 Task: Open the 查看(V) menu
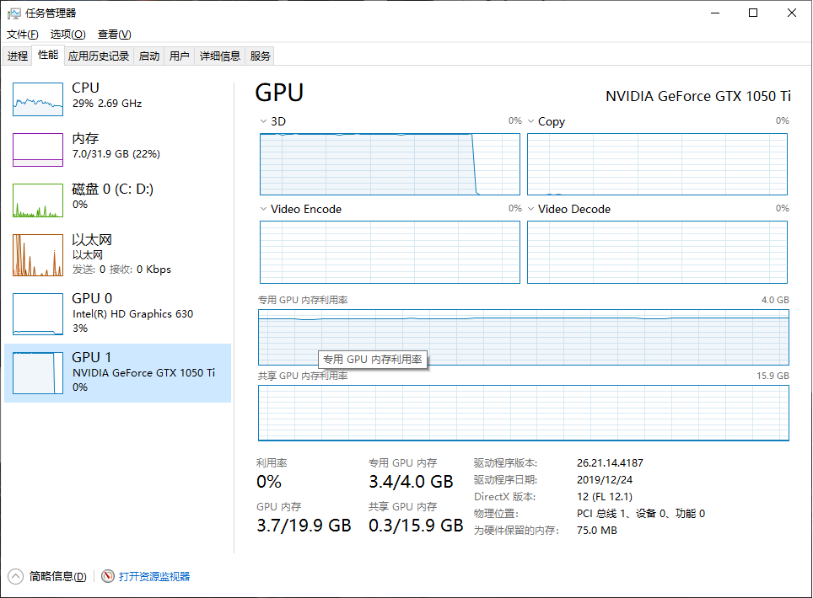(115, 35)
